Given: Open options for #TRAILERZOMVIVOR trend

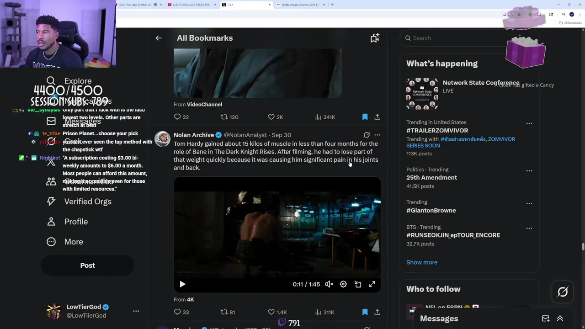Looking at the screenshot, I should [x=529, y=123].
